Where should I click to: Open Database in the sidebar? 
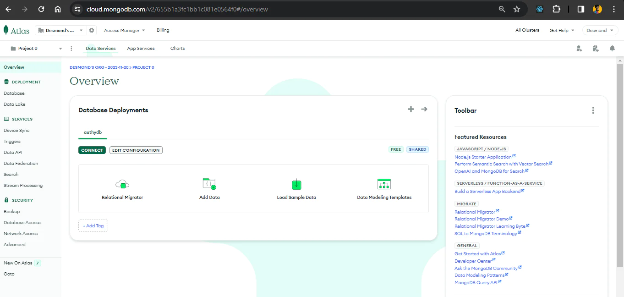tap(14, 93)
